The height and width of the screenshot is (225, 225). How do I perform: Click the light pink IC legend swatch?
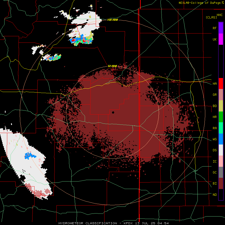221,161
